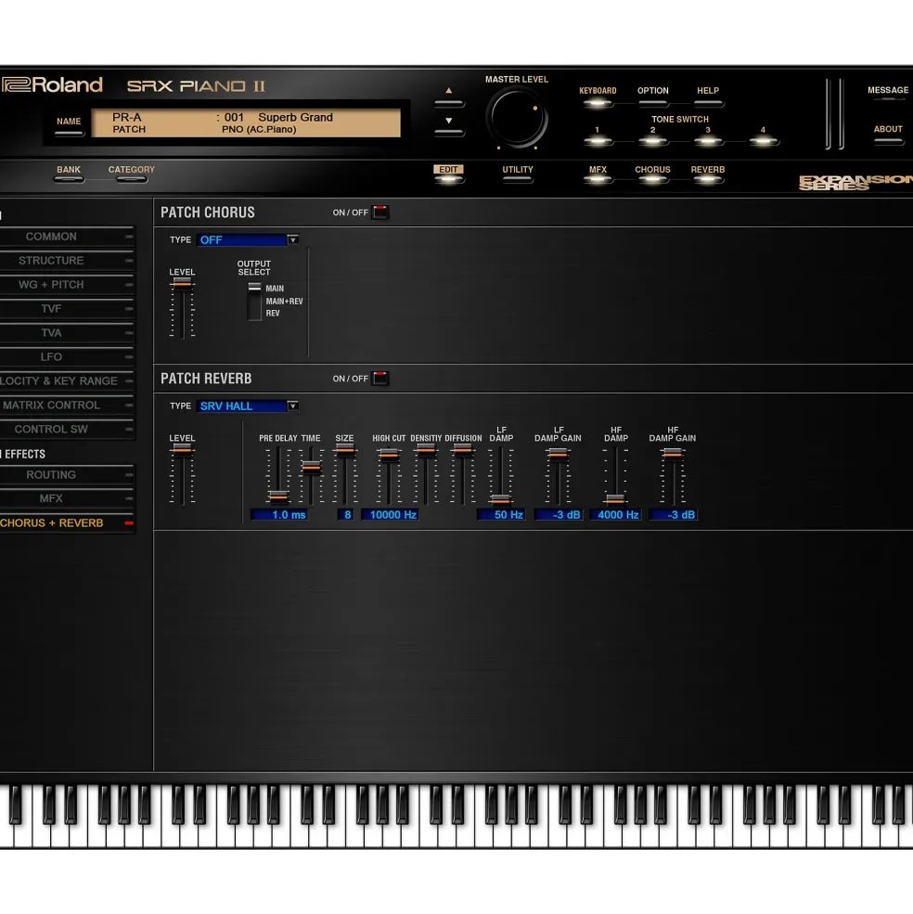Switch Patch Chorus on/off red button
Screen dimensions: 913x914
pos(380,212)
